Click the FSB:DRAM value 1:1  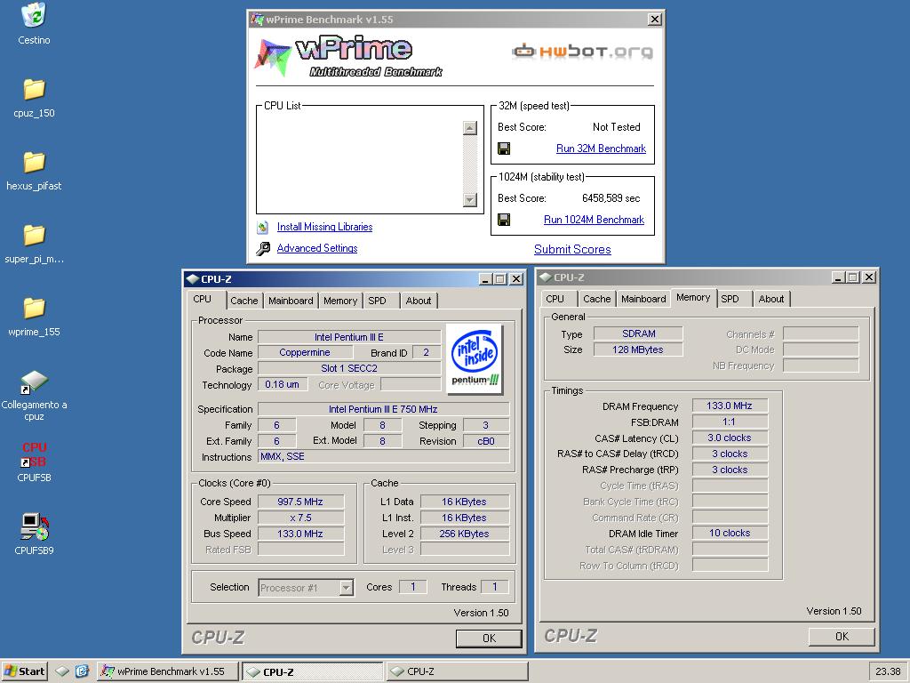click(x=730, y=422)
